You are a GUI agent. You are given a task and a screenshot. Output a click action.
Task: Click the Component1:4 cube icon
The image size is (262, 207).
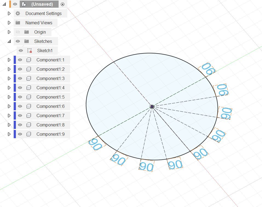pyautogui.click(x=29, y=88)
